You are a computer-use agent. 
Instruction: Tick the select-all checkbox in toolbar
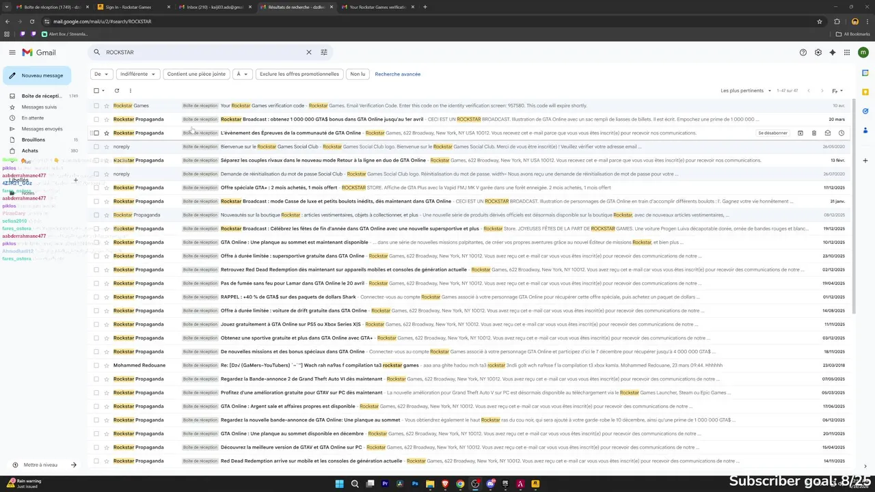[96, 90]
